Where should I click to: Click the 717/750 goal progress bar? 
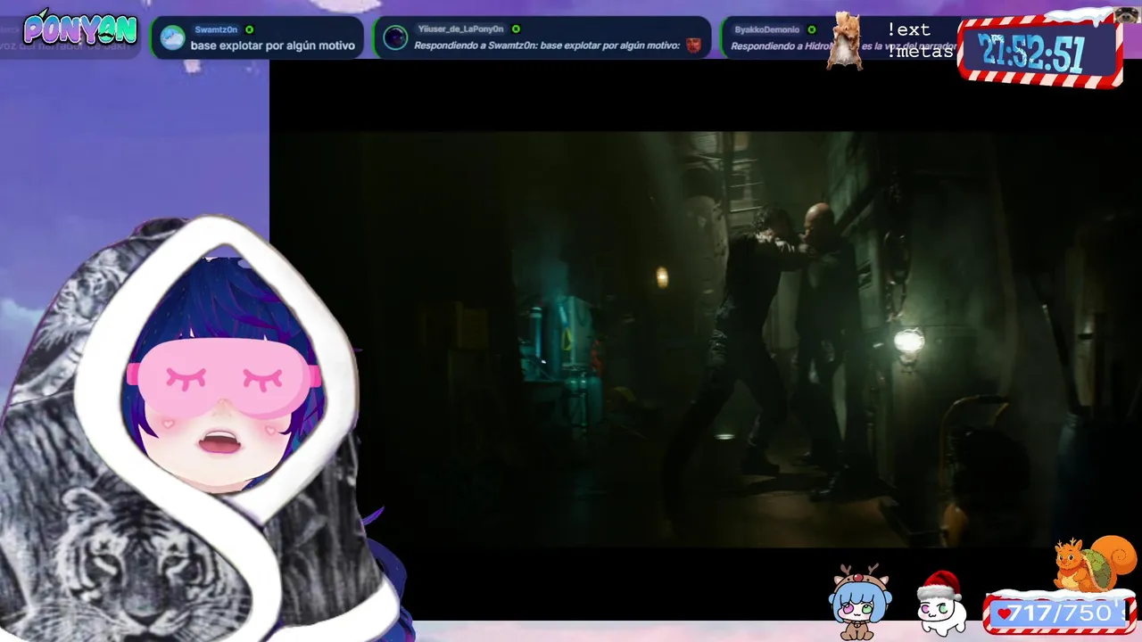[x=1059, y=613]
